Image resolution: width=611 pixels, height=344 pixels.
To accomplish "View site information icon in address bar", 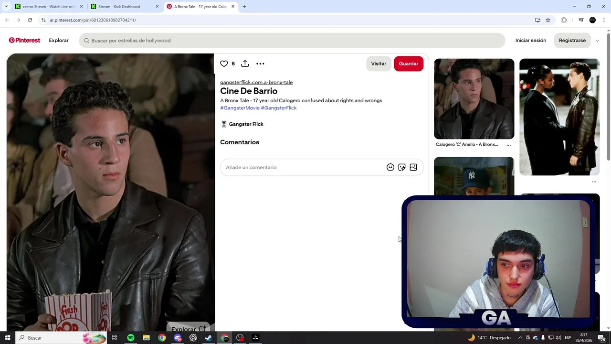I will click(x=43, y=20).
